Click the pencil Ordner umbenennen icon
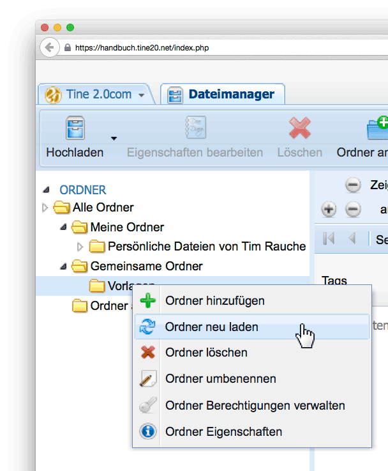The width and height of the screenshot is (388, 471). (148, 378)
